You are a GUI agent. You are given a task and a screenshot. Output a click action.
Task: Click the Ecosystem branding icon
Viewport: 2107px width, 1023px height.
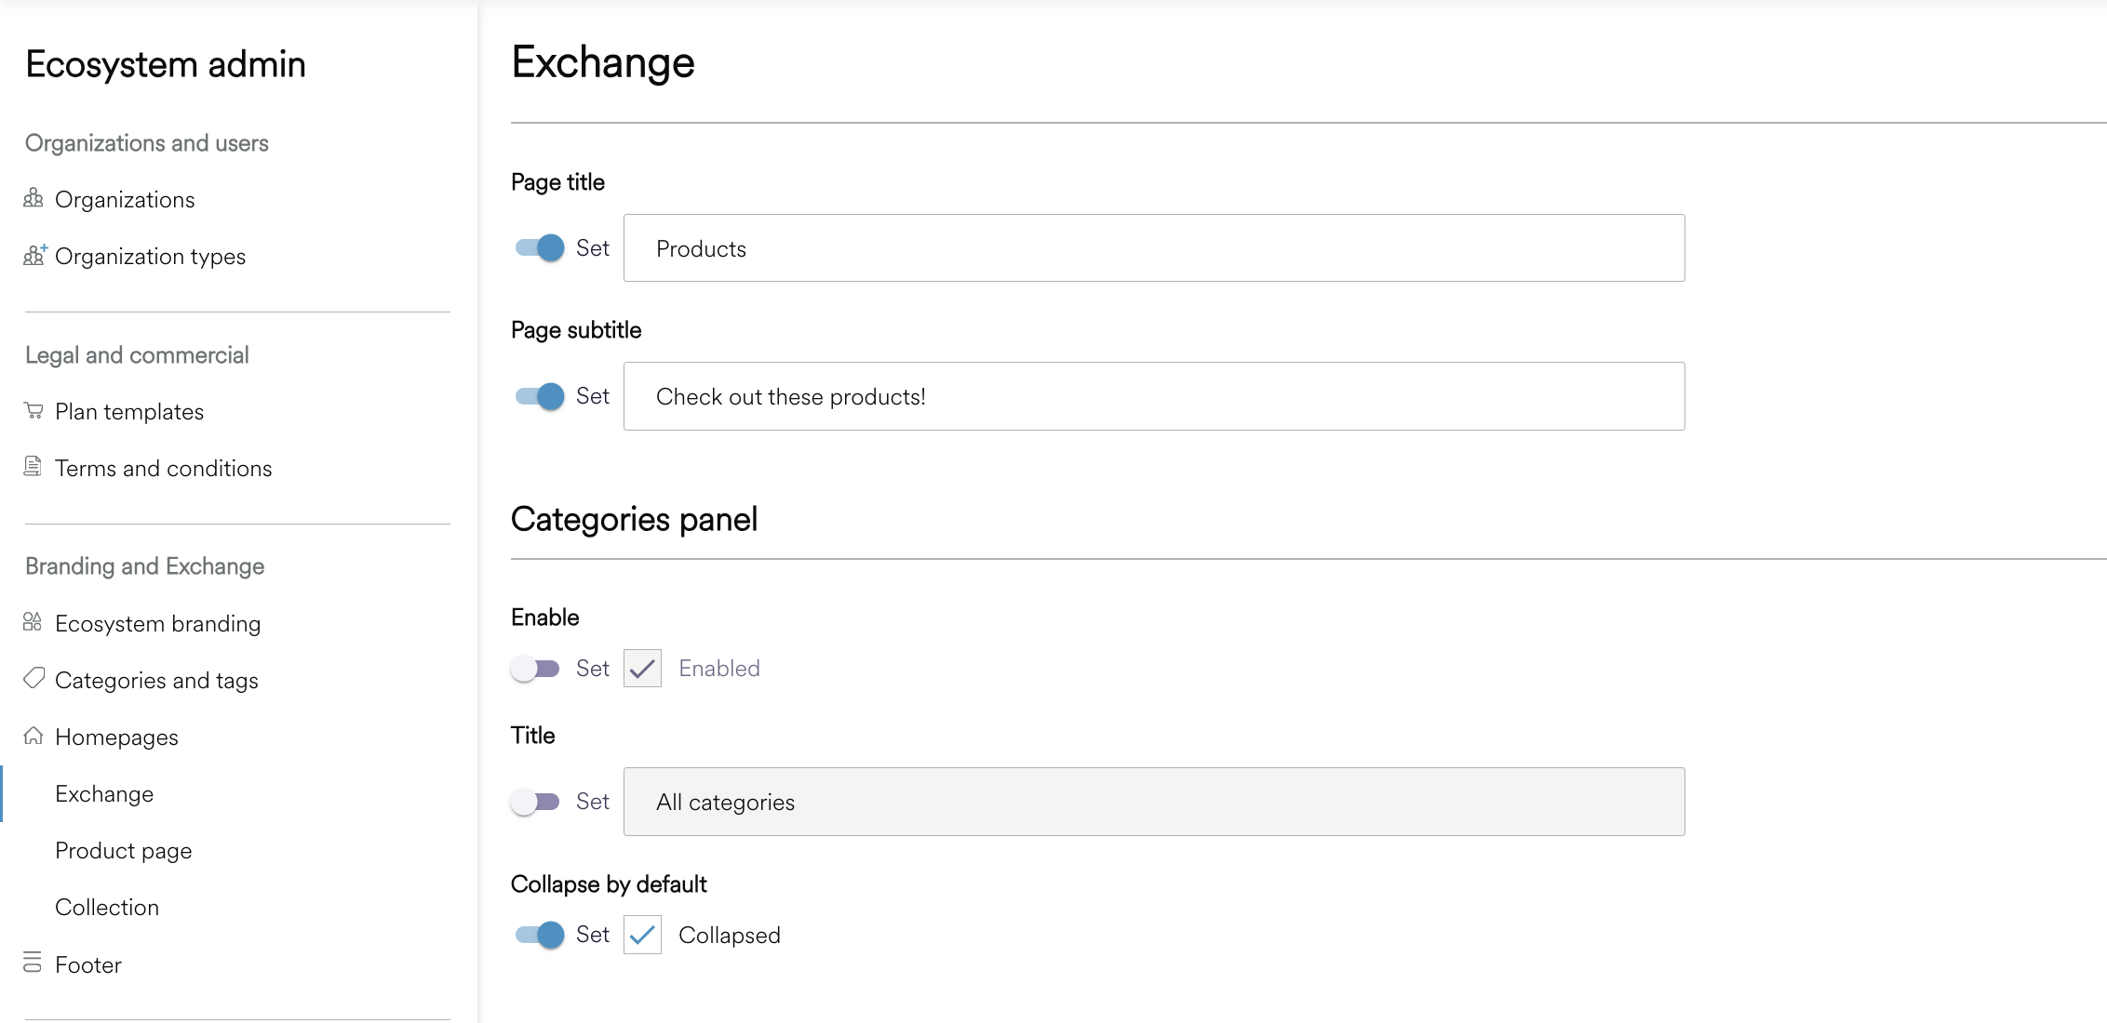pyautogui.click(x=33, y=622)
